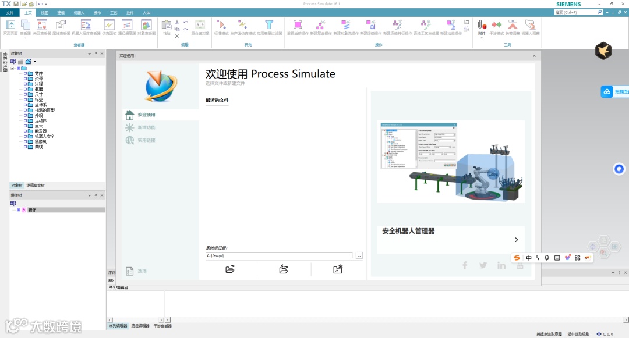Viewport: 629px width, 338px height.
Task: Click the search box 搜索 (Ctrl+F)
Action: 578,12
